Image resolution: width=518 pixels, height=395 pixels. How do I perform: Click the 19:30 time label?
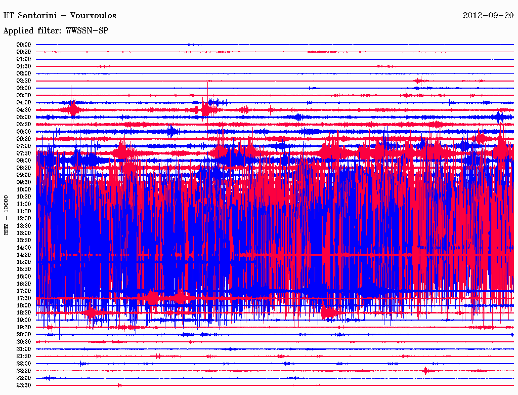(x=24, y=327)
